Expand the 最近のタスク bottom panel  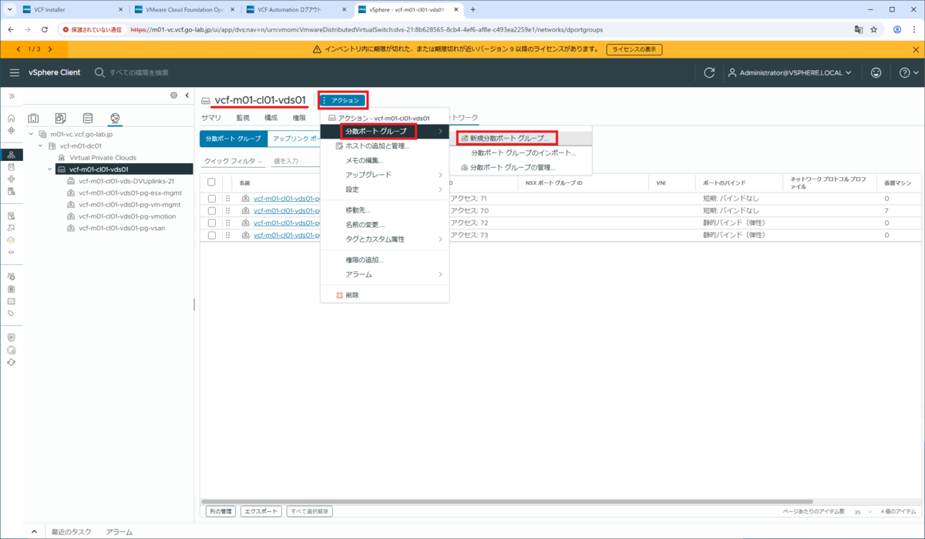click(34, 531)
